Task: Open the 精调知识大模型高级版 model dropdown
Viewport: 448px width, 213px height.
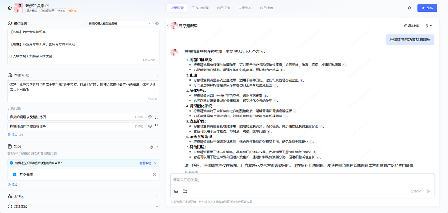Action: pyautogui.click(x=120, y=24)
